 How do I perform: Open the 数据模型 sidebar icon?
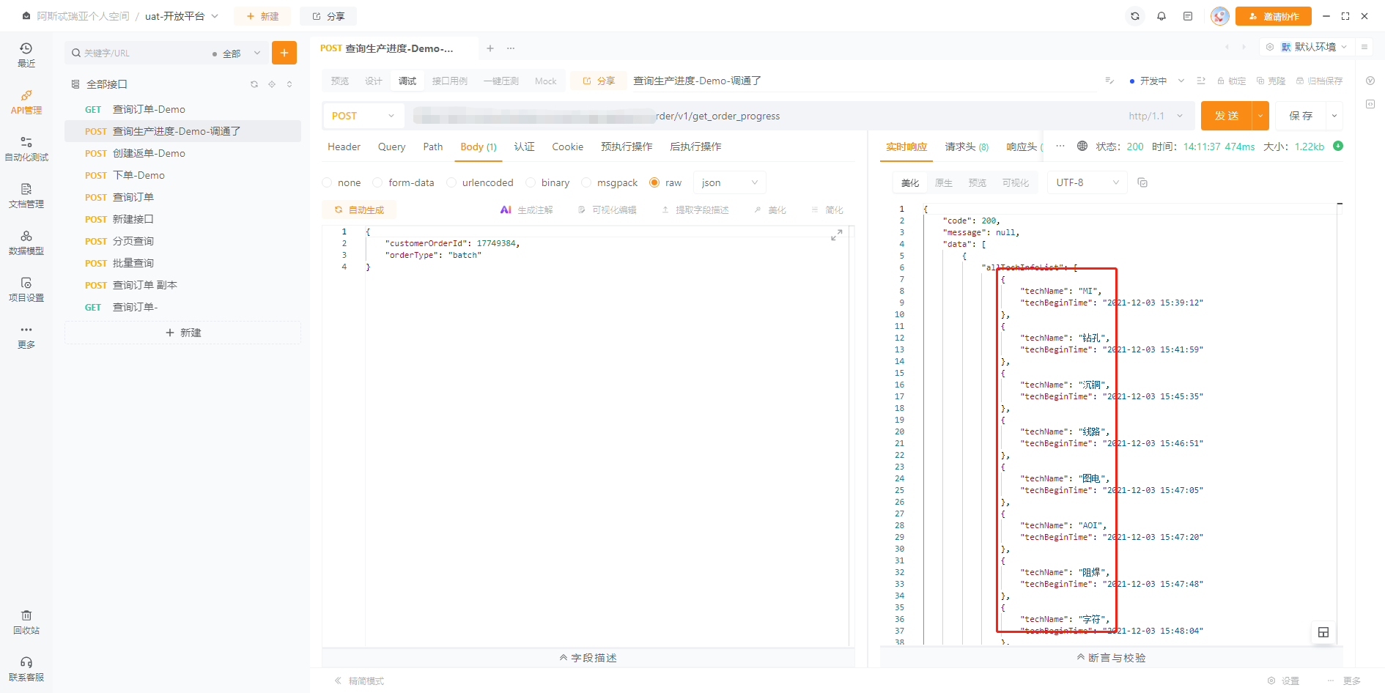click(x=26, y=242)
